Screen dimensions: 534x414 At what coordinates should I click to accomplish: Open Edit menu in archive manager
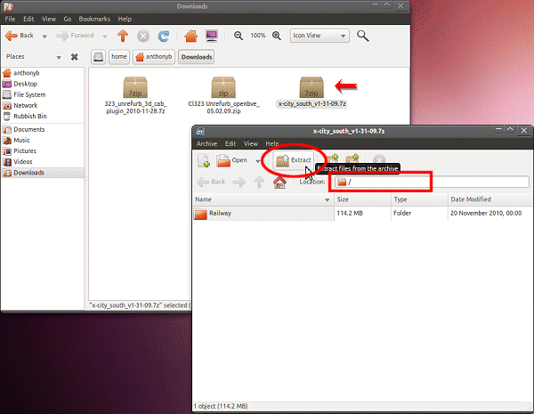pyautogui.click(x=231, y=144)
